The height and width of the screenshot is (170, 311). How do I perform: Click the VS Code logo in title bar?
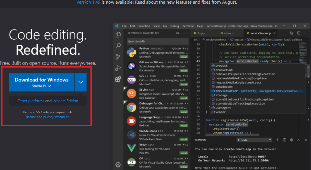[117, 26]
